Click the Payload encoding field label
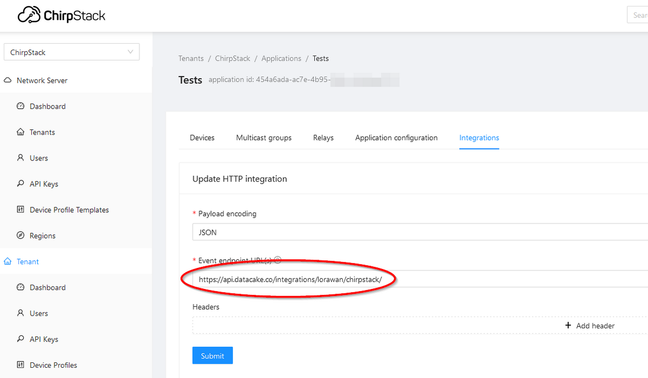 (227, 214)
